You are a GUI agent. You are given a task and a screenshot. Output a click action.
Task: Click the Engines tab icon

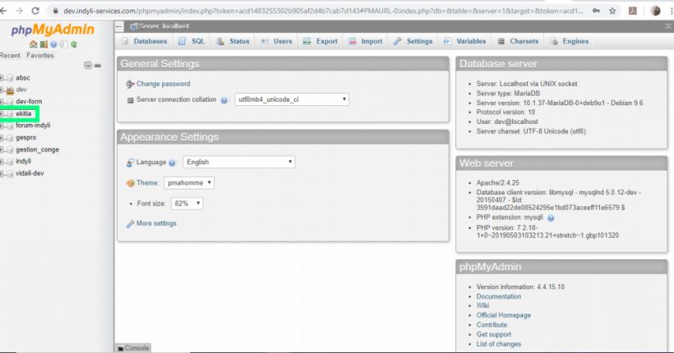click(x=554, y=41)
